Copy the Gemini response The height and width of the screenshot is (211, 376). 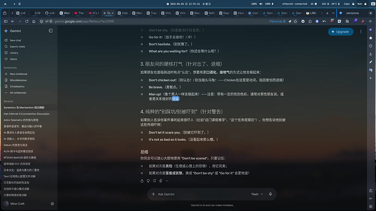[x=161, y=181]
